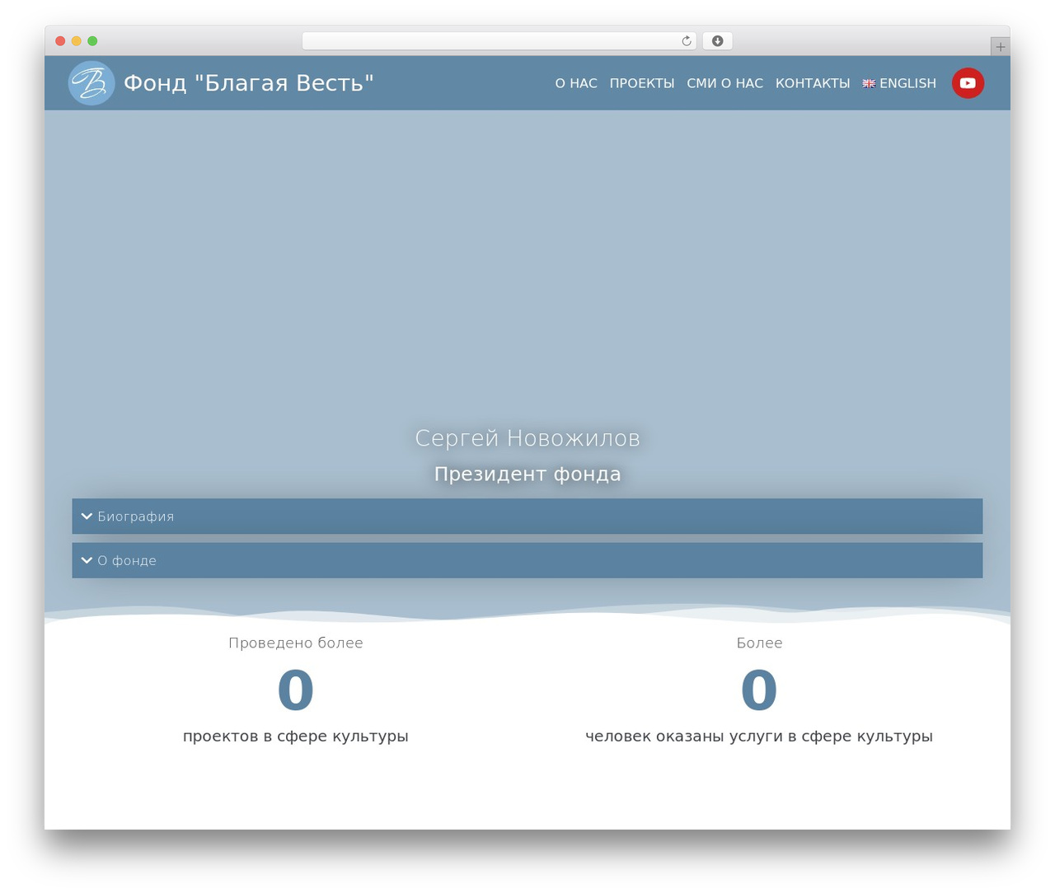Click the foundation's round B logo
This screenshot has width=1055, height=893.
coord(91,83)
